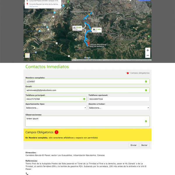The image size is (175, 175).
Task: Select the 15 min alternate route label
Action: (x=77, y=28)
